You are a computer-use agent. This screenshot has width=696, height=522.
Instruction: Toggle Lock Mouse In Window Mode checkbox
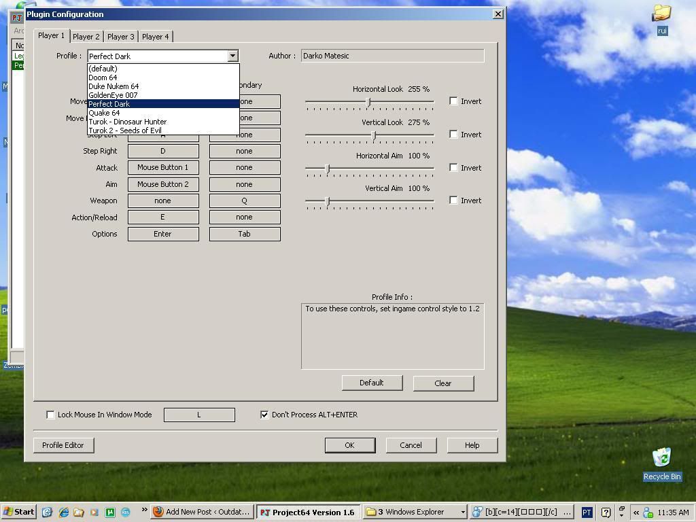tap(50, 415)
